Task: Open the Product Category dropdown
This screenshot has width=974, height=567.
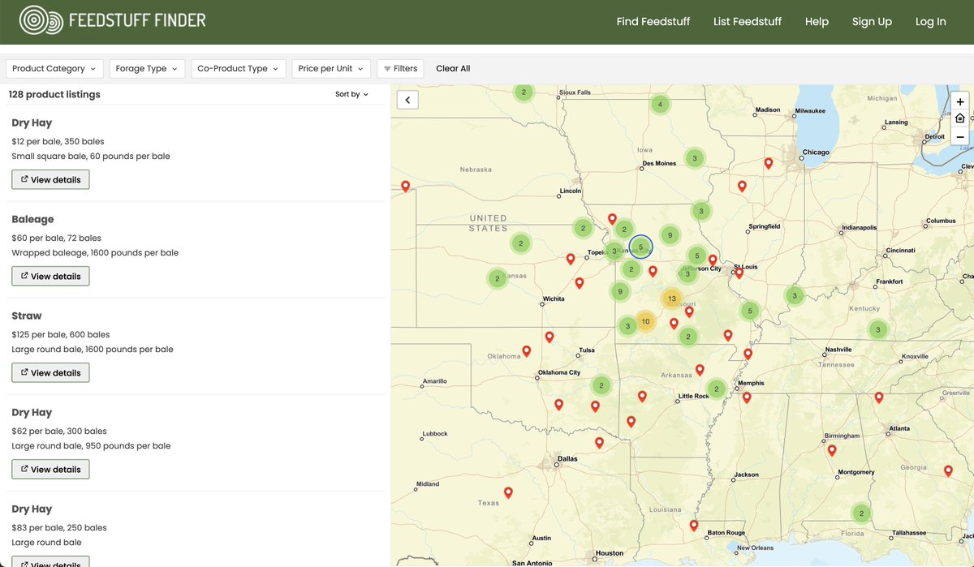Action: point(55,69)
